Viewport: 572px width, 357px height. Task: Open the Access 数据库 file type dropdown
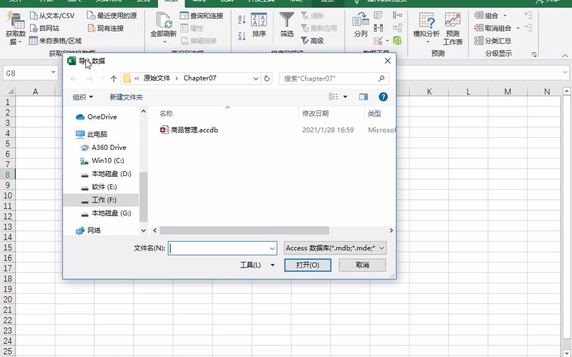(334, 248)
